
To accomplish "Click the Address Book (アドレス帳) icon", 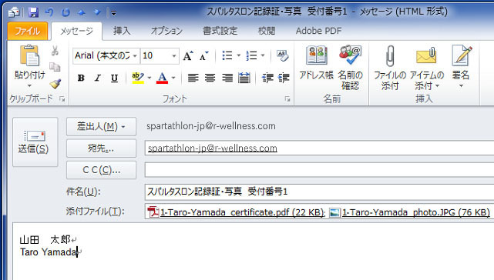I will pyautogui.click(x=316, y=55).
